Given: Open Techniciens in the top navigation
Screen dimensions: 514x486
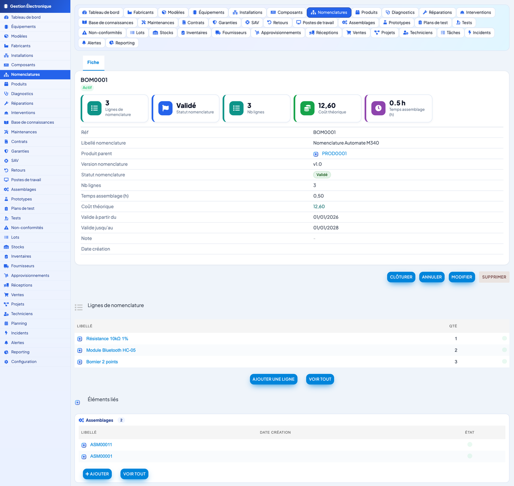Looking at the screenshot, I should (418, 33).
